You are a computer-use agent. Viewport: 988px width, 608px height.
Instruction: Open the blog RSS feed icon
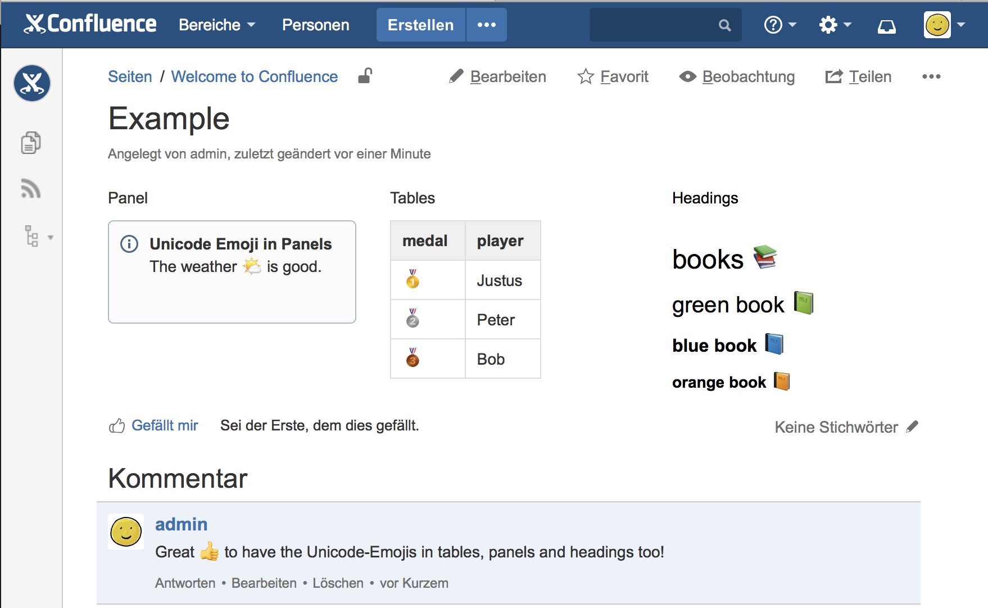[x=31, y=189]
